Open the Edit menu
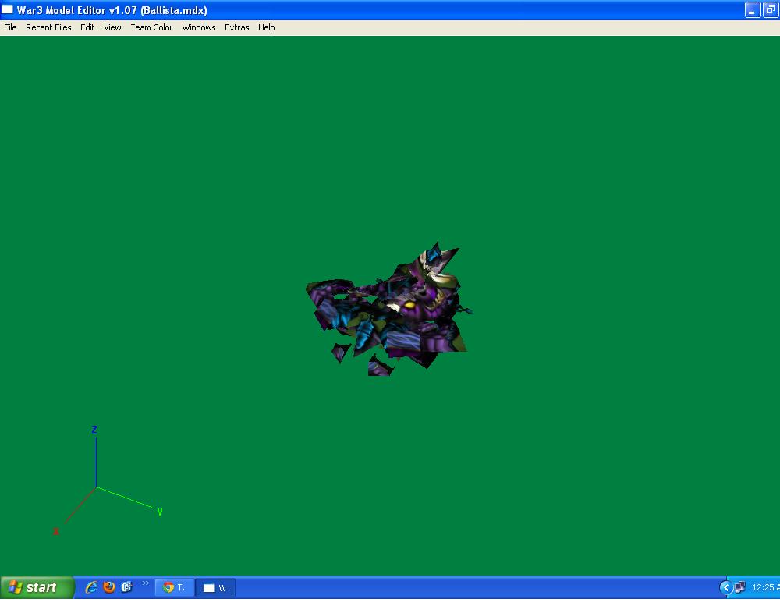Viewport: 780px width, 613px height. (87, 27)
